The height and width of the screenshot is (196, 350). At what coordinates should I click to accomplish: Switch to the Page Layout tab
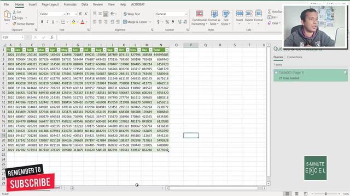(50, 4)
